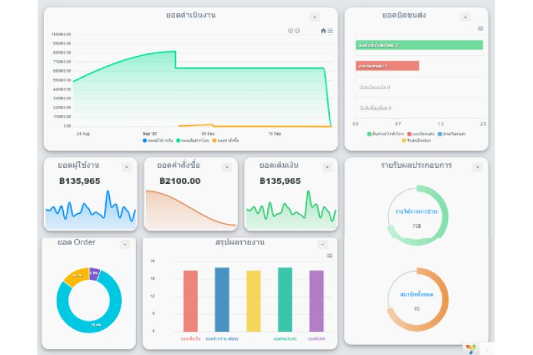Expand the ยอดดำเนินงาน panel dropdown
533x355 pixels.
[314, 17]
